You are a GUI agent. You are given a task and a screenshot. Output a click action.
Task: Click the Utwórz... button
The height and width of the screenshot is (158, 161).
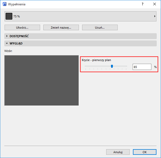click(x=22, y=27)
